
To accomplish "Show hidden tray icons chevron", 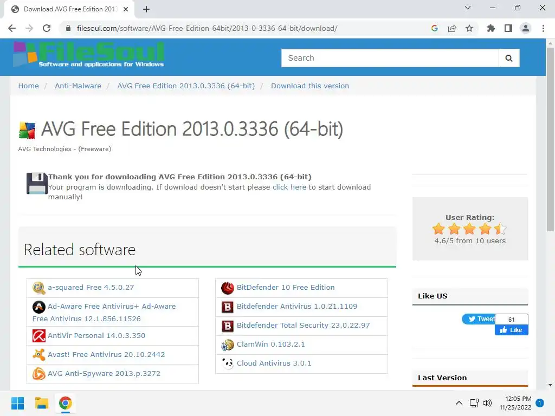I will (x=459, y=403).
